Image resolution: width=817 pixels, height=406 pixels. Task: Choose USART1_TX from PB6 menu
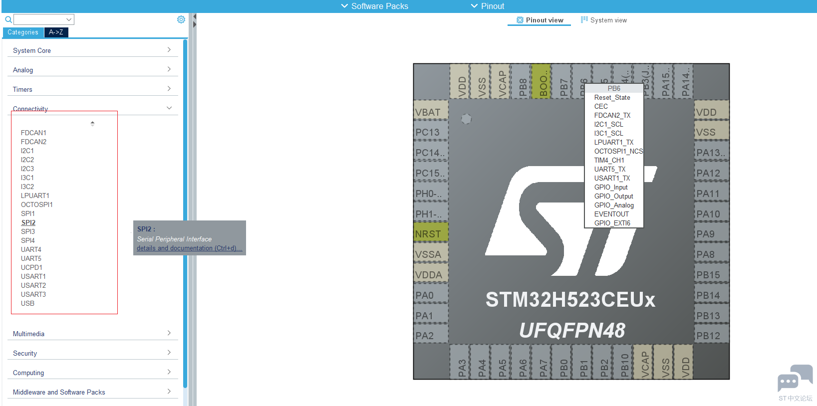pos(612,178)
